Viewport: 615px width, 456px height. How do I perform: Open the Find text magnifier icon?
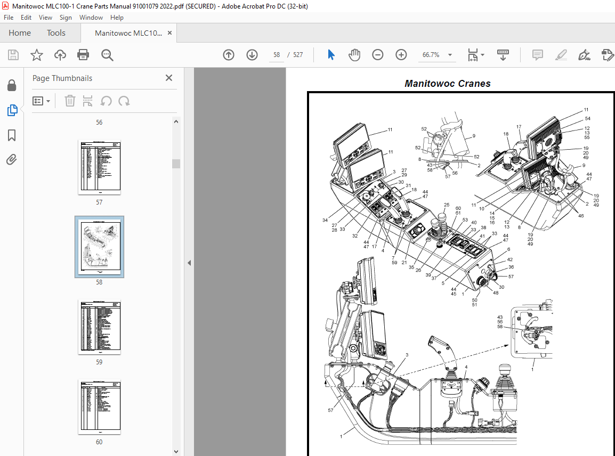tap(107, 55)
